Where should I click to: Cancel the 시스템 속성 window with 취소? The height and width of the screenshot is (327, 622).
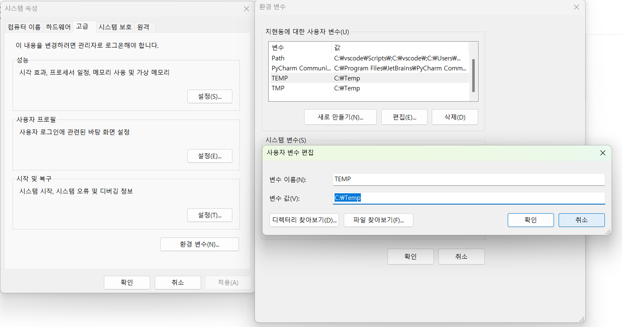[x=178, y=282]
